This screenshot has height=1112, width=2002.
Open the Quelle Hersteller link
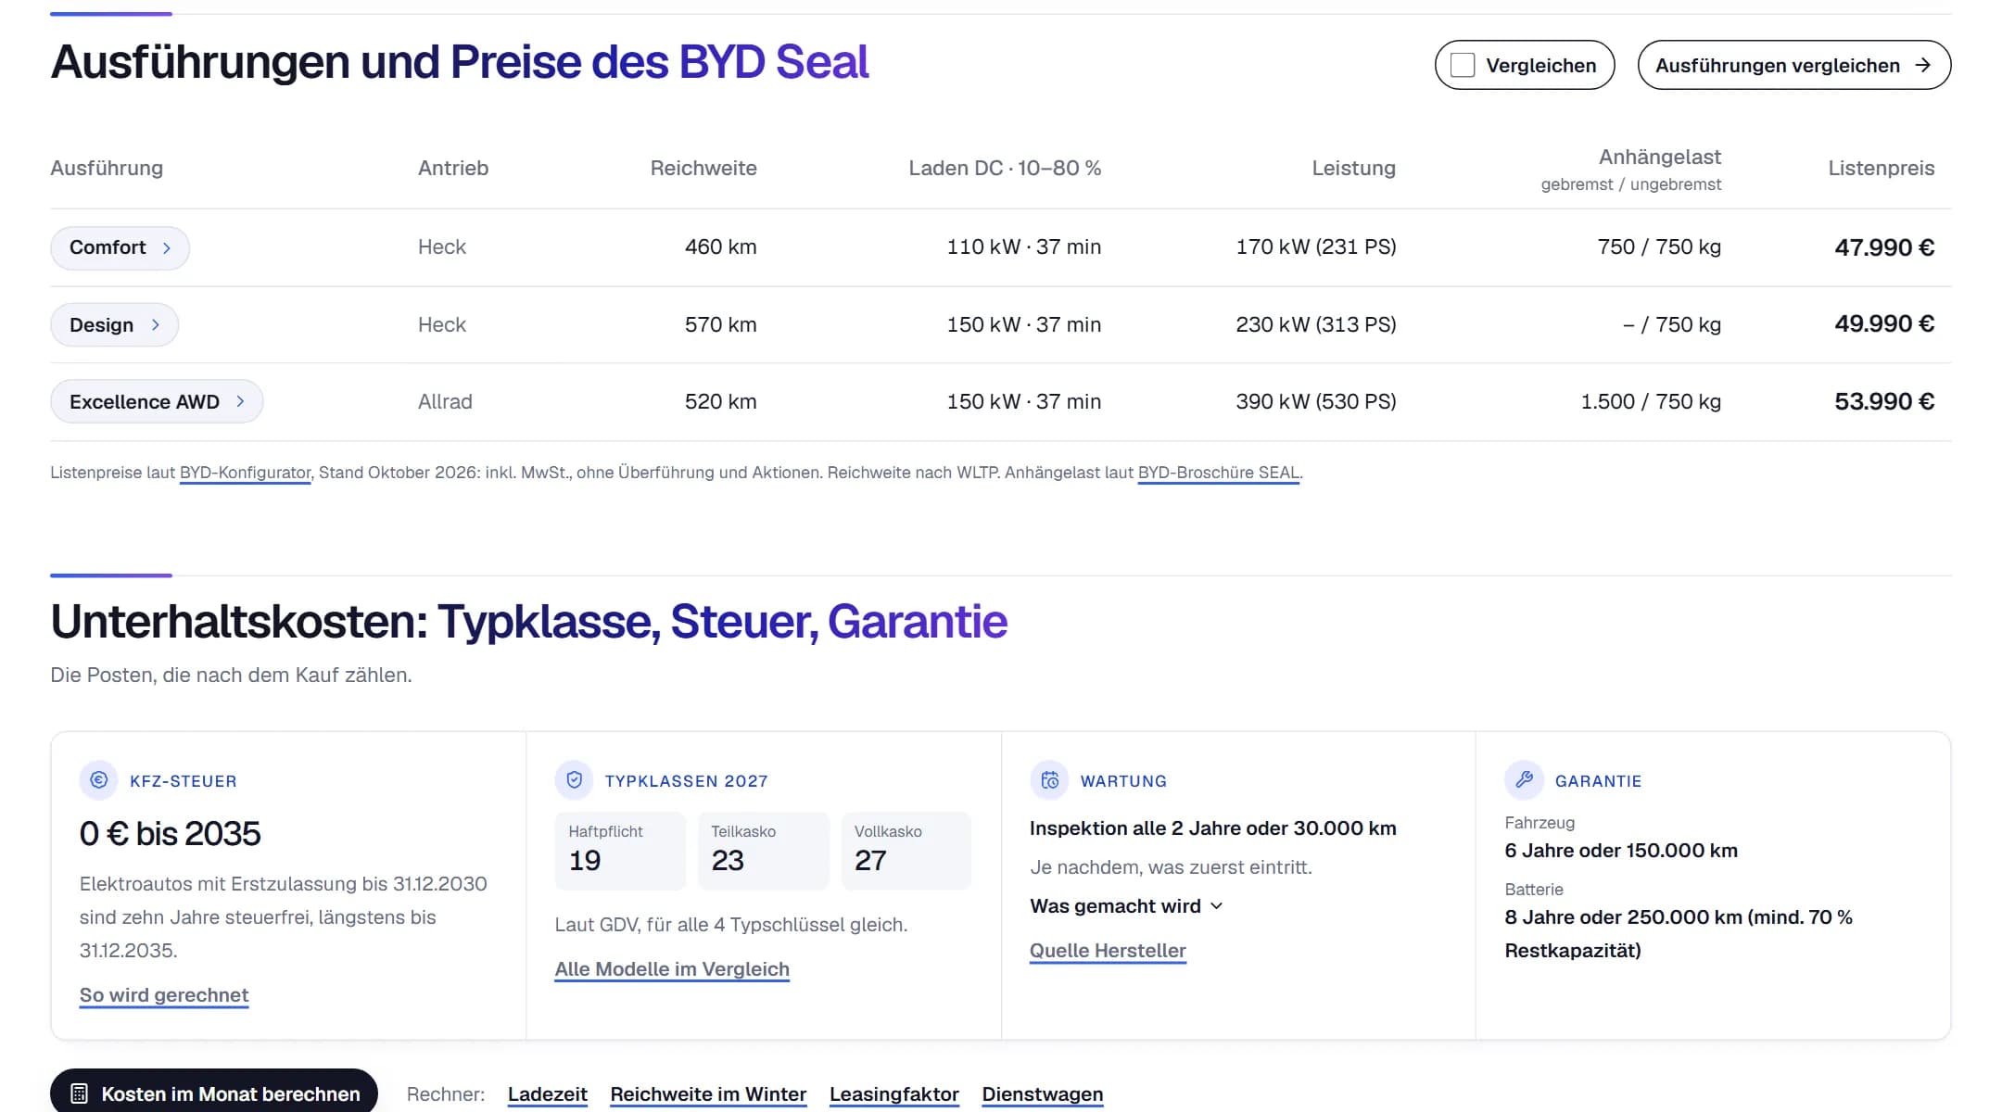(x=1108, y=951)
